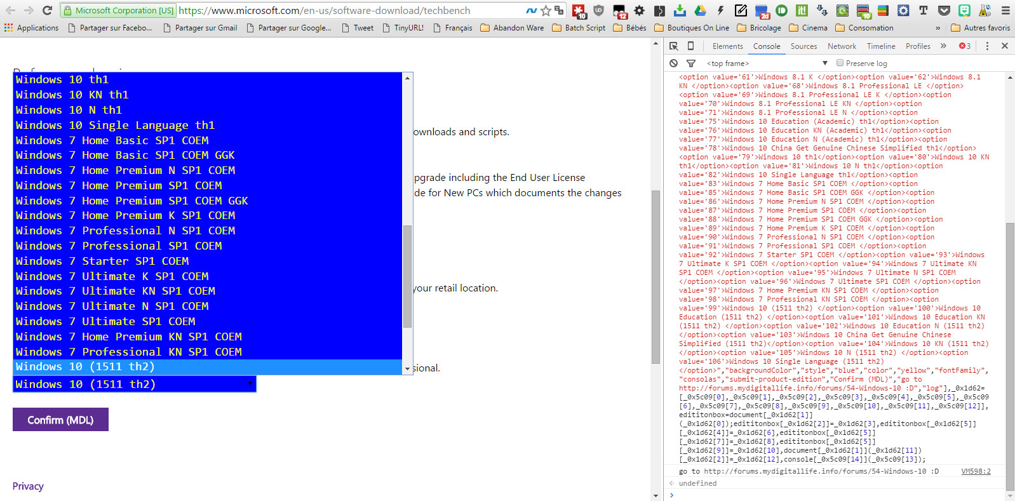
Task: Open the green 'it!' extension icon
Action: pyautogui.click(x=802, y=10)
